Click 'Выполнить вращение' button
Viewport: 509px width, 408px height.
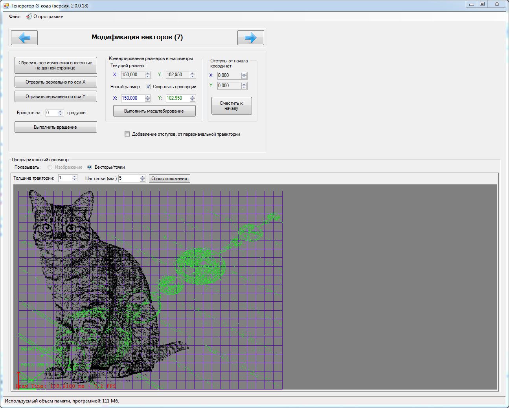[56, 127]
